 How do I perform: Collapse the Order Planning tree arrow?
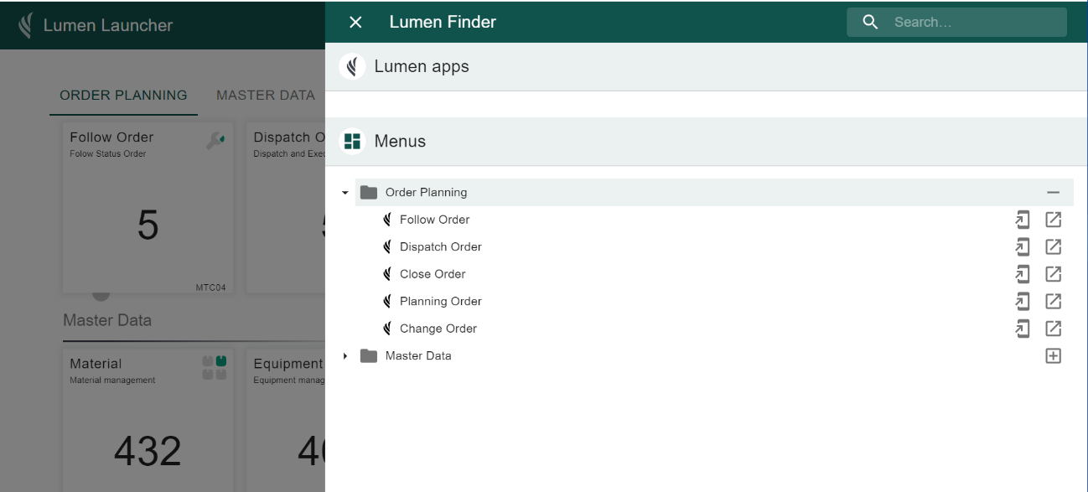[345, 193]
